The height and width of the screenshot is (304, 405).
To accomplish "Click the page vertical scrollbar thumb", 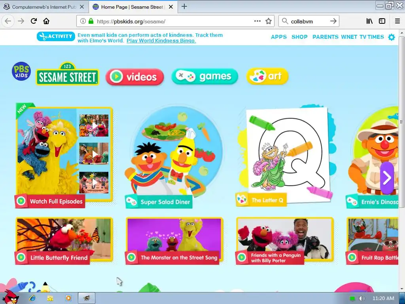I will click(x=401, y=122).
